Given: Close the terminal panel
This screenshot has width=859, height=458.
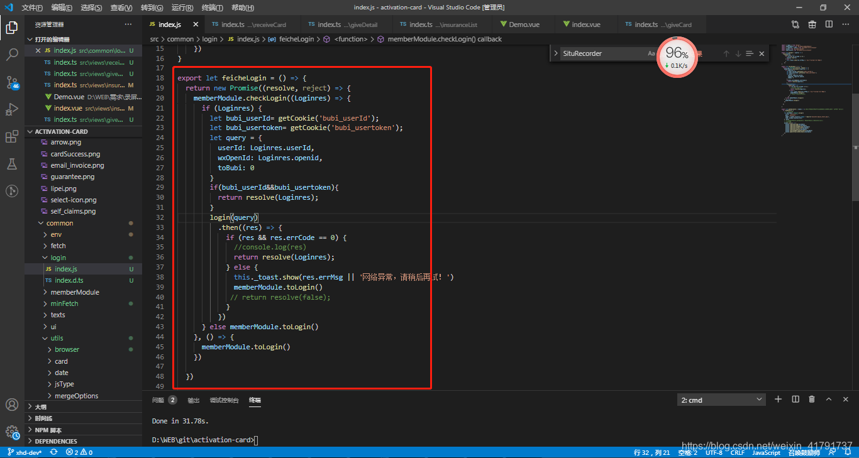Looking at the screenshot, I should [x=846, y=399].
